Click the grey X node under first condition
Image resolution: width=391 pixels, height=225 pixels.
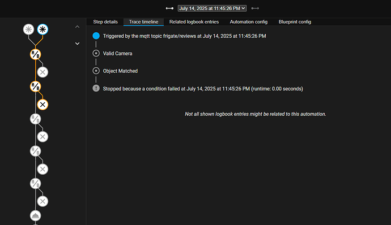[42, 72]
